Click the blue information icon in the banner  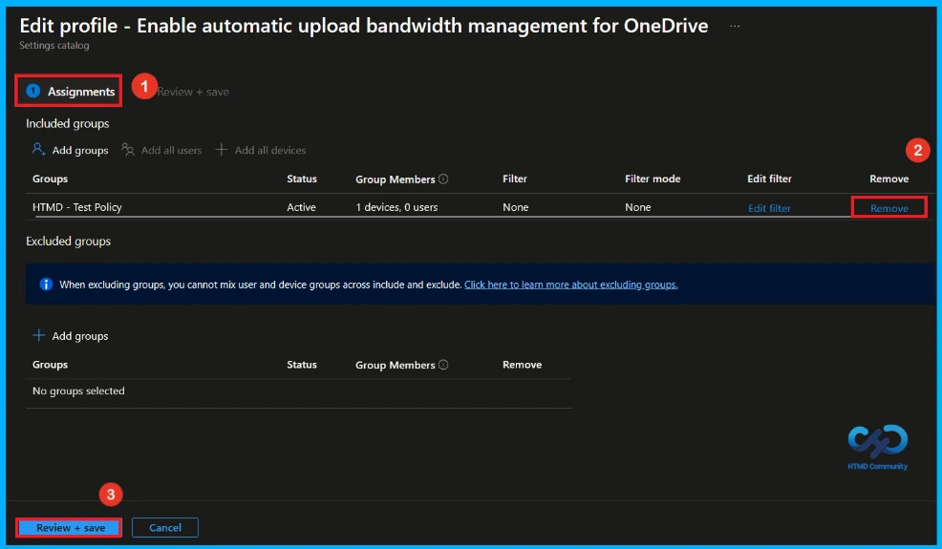coord(46,285)
